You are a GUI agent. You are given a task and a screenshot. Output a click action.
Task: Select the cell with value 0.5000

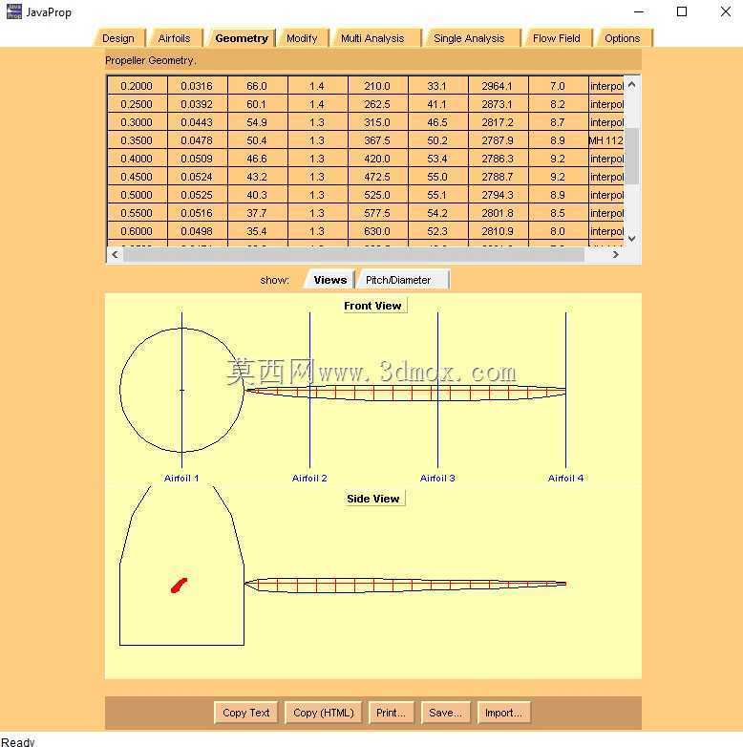point(138,195)
